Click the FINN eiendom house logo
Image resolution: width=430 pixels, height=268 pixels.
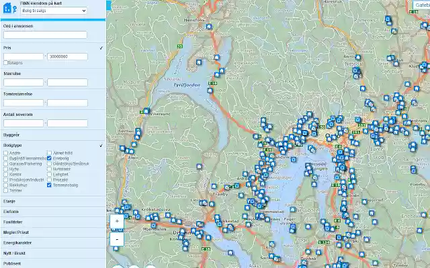[x=10, y=8]
